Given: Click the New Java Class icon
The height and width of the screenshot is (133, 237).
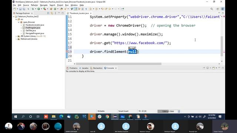Looking at the screenshot, I should pos(55,9).
